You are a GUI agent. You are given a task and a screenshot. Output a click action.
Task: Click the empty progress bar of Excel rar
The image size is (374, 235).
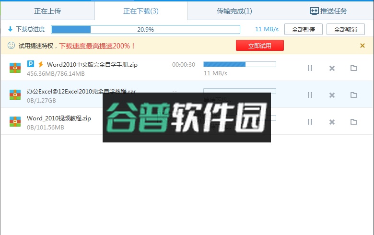[x=240, y=91]
